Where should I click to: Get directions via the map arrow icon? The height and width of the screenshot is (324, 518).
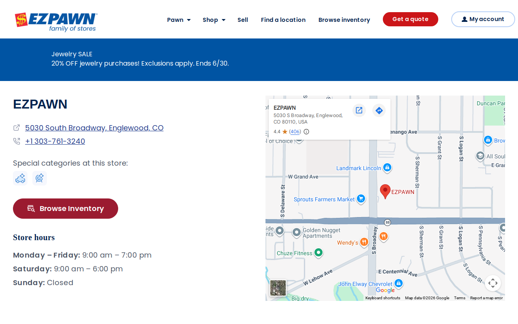(x=379, y=110)
